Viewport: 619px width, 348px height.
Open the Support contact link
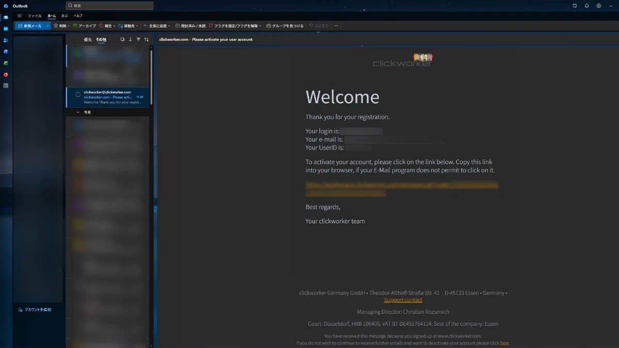pos(403,300)
